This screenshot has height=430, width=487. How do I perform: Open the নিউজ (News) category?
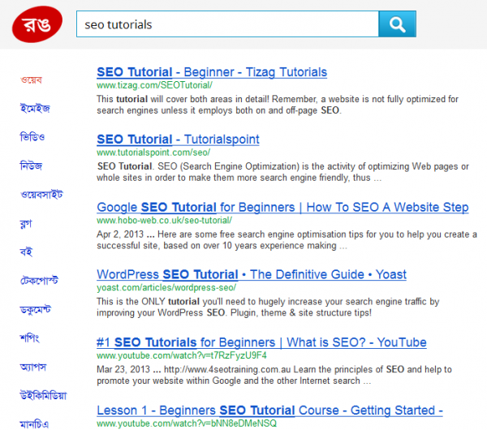[x=31, y=166]
